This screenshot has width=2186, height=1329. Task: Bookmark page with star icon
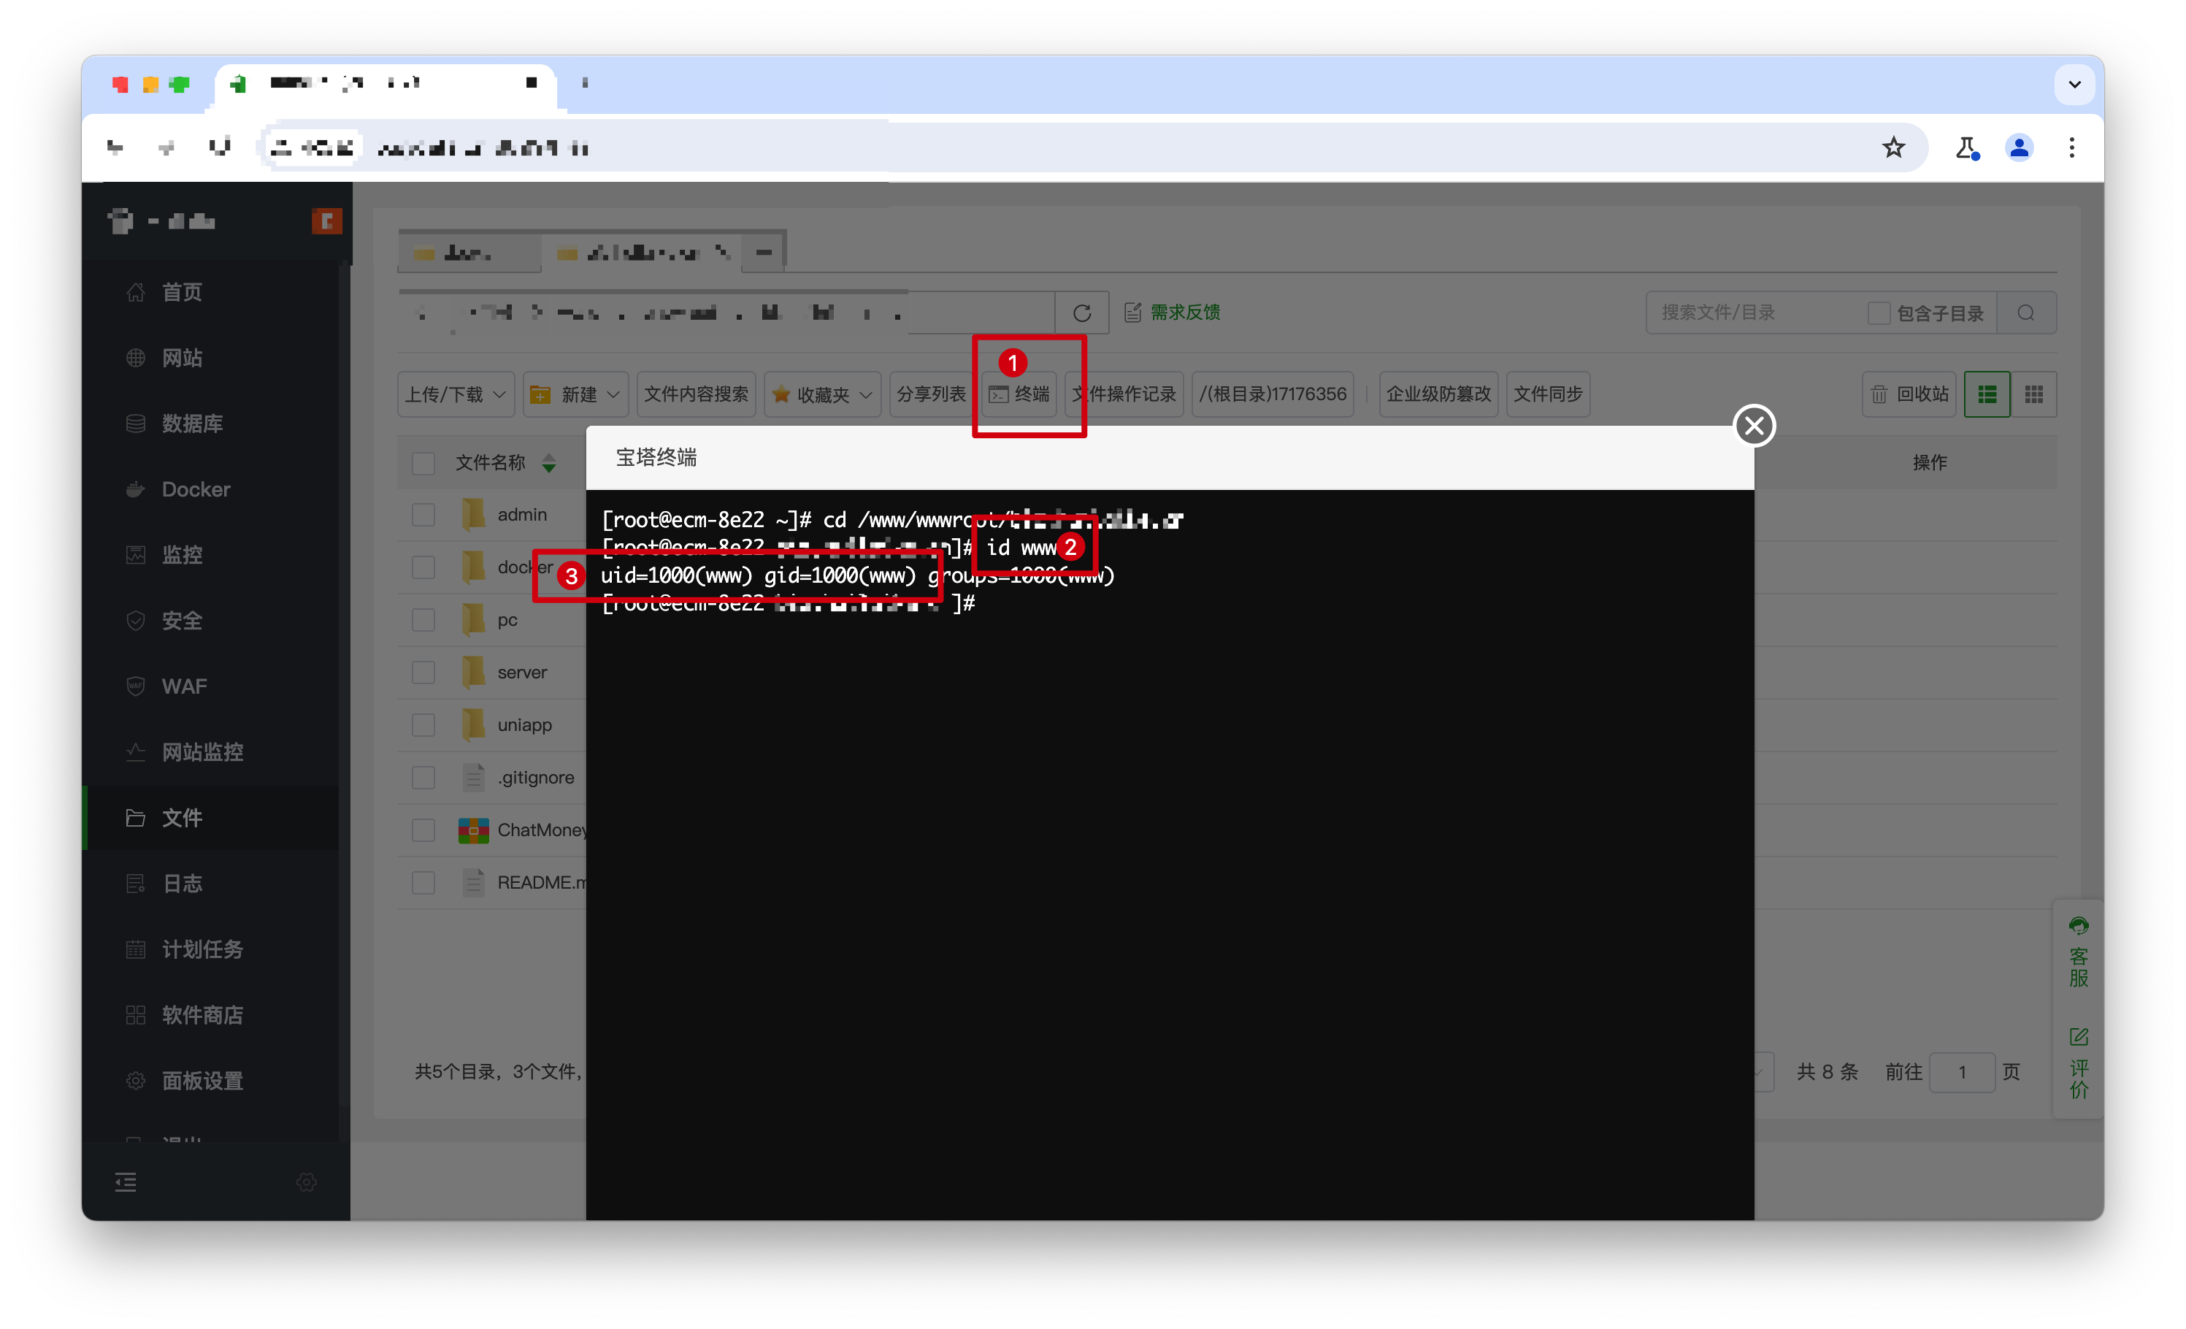[1893, 148]
